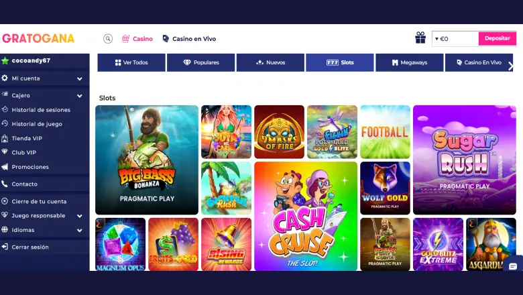Open the search magnifier icon
The height and width of the screenshot is (295, 523).
click(108, 39)
